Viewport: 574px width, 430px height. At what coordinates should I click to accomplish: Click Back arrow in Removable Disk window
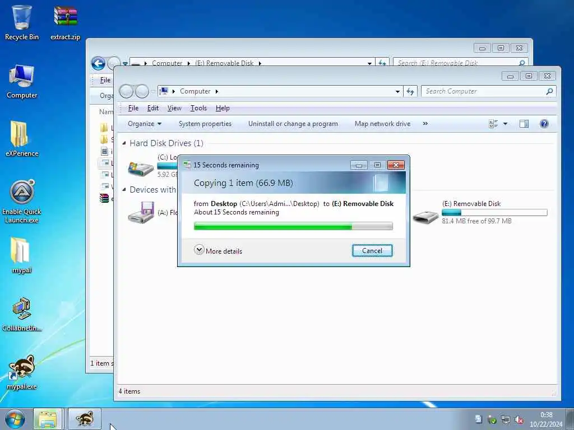pyautogui.click(x=98, y=63)
